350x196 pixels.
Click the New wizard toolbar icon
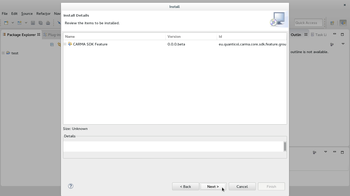[x=6, y=23]
